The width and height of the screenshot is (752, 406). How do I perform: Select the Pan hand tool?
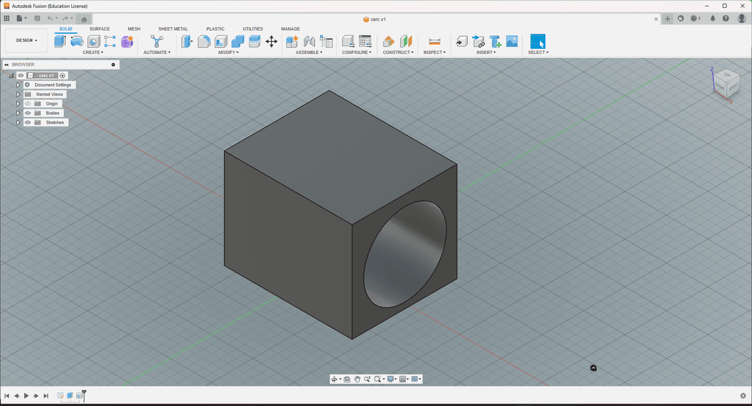point(357,379)
